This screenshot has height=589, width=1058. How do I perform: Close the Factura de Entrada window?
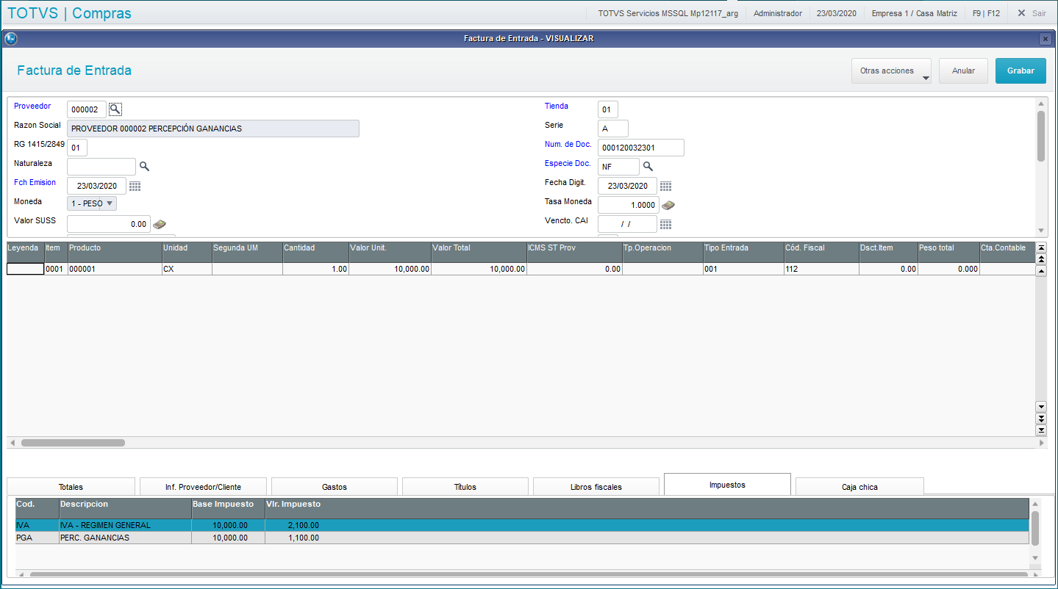1045,39
